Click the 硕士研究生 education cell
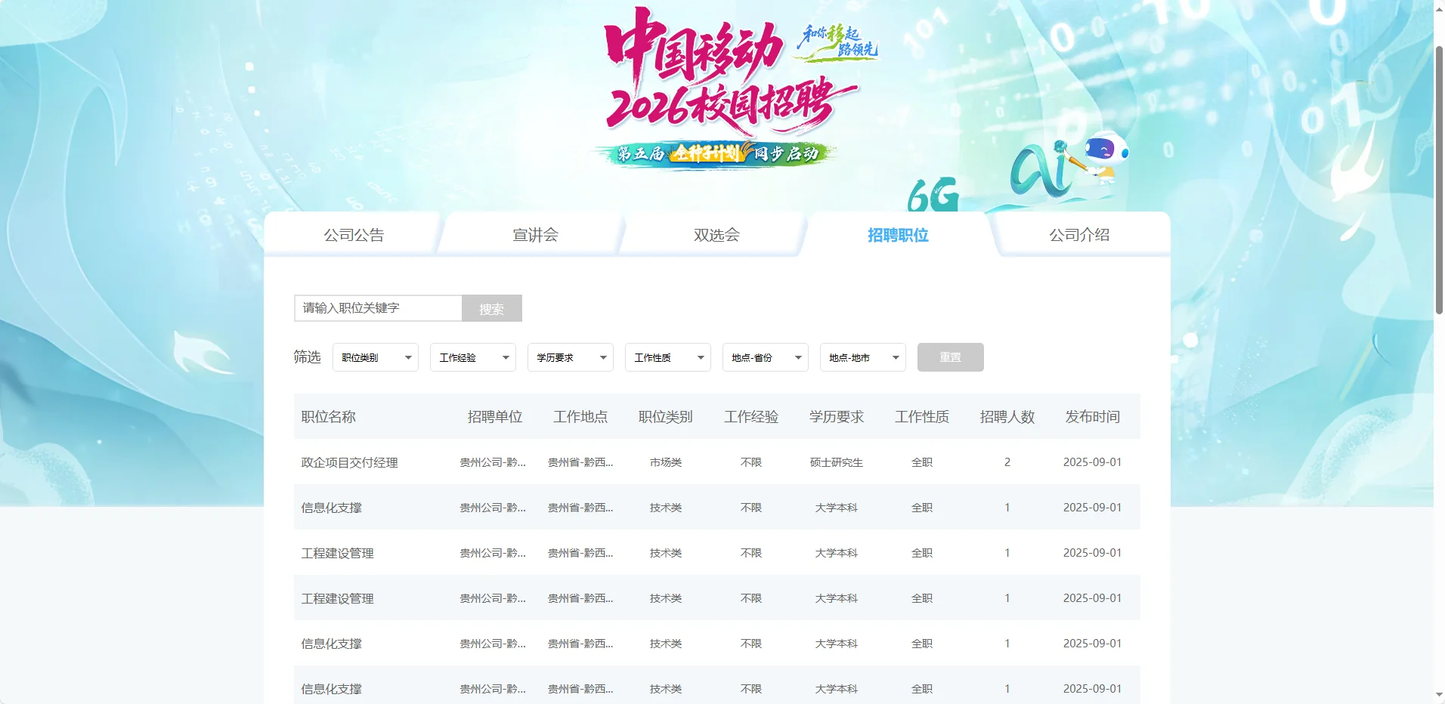 837,462
